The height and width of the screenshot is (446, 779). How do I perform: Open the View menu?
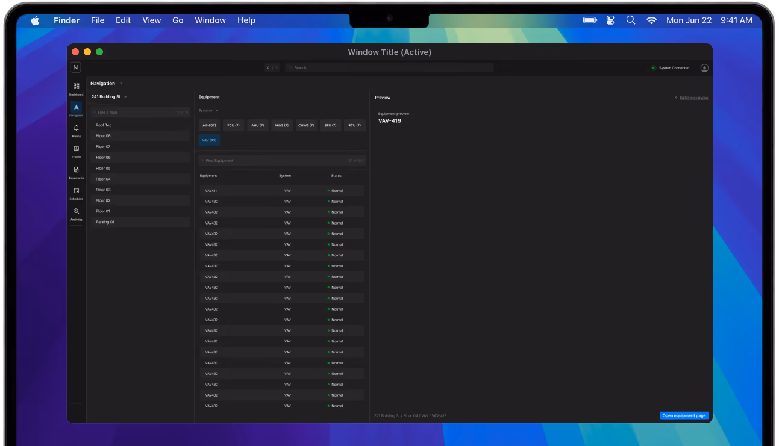click(151, 20)
